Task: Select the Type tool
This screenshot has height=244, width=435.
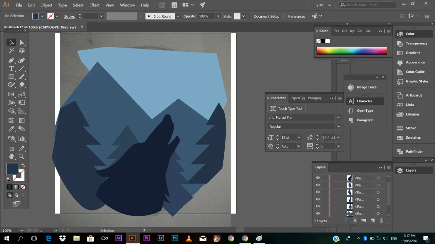Action: (x=11, y=68)
